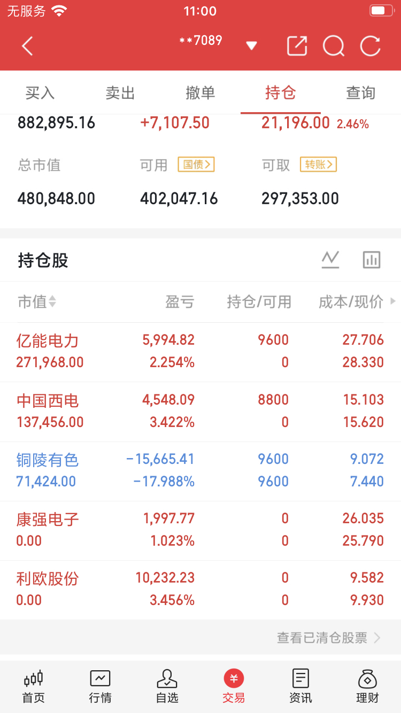Tap the Wi-Fi status icon
401x713 pixels.
tap(59, 11)
